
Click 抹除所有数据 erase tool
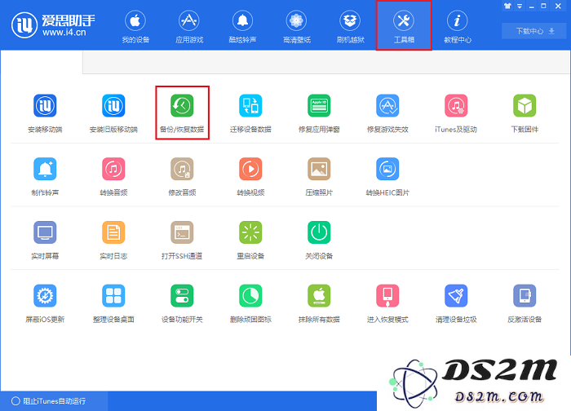(319, 303)
